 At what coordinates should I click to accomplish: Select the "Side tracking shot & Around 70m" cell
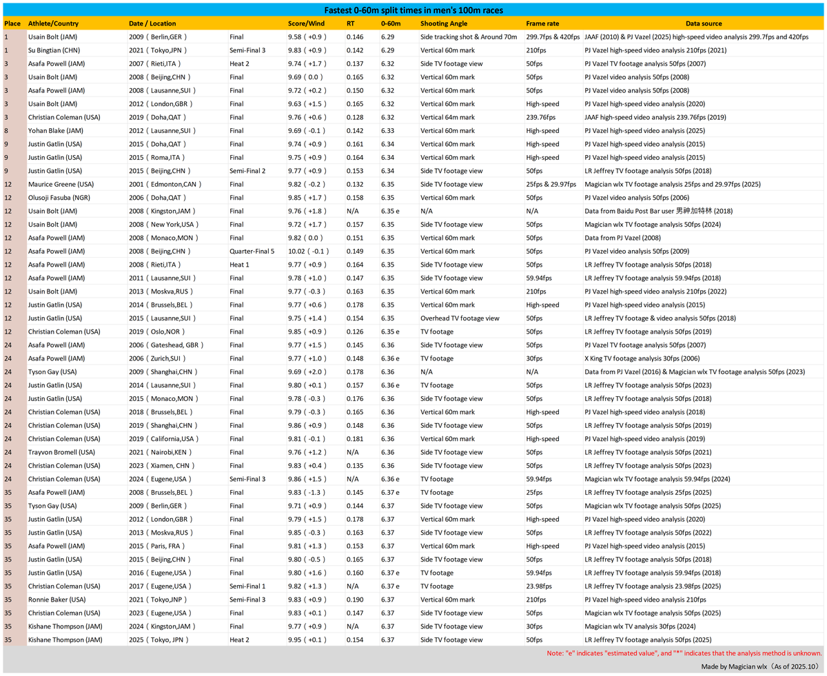click(469, 37)
